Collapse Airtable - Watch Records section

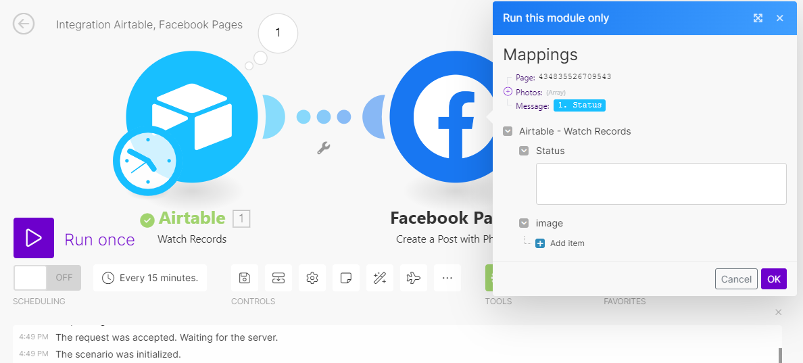[x=508, y=131]
